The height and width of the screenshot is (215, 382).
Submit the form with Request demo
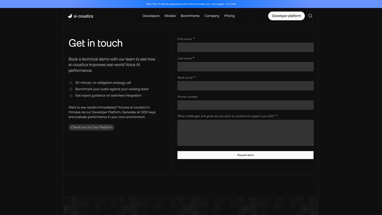click(x=245, y=155)
